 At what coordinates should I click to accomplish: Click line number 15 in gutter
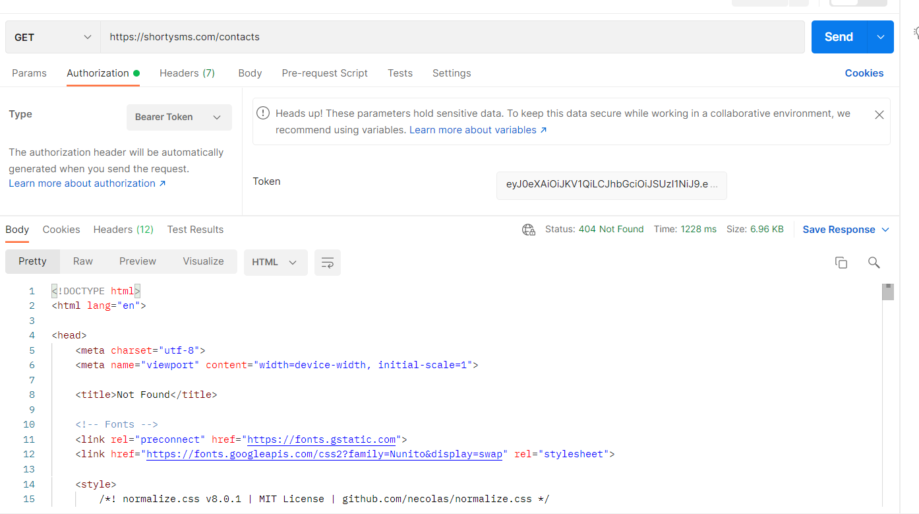(28, 499)
